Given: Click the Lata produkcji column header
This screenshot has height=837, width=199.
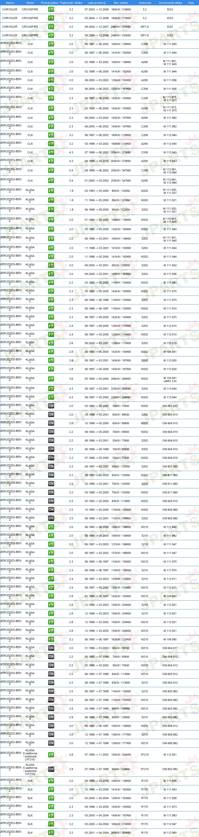Looking at the screenshot, I should [97, 3].
